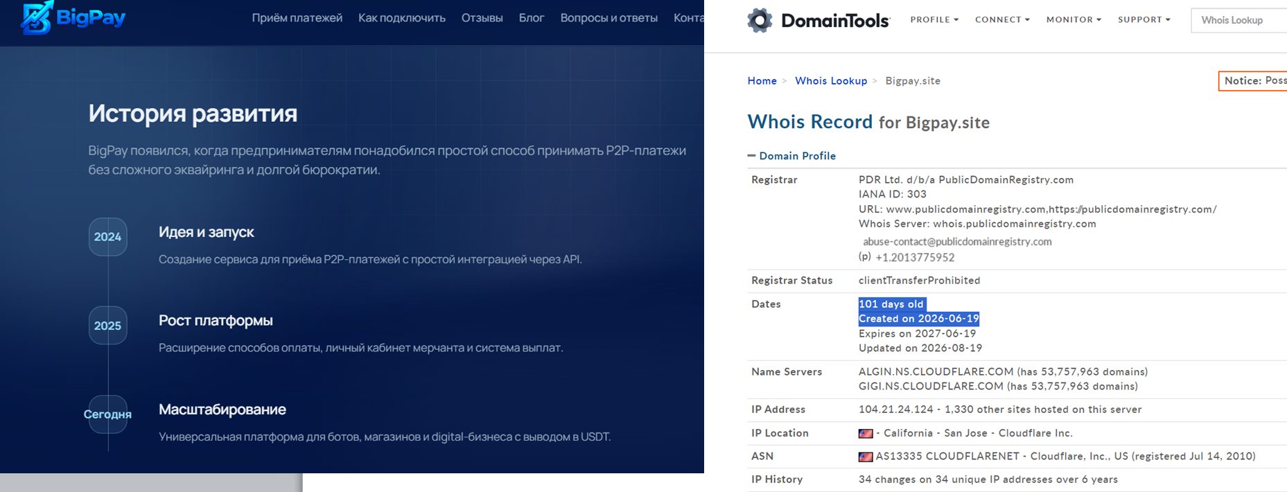
Task: Select the 2025 timeline marker
Action: coord(108,326)
